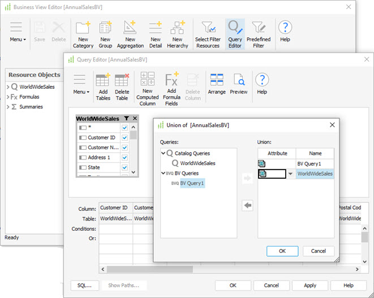Click WorldWideSales name cell in Union list
This screenshot has width=374, height=298.
(315, 174)
